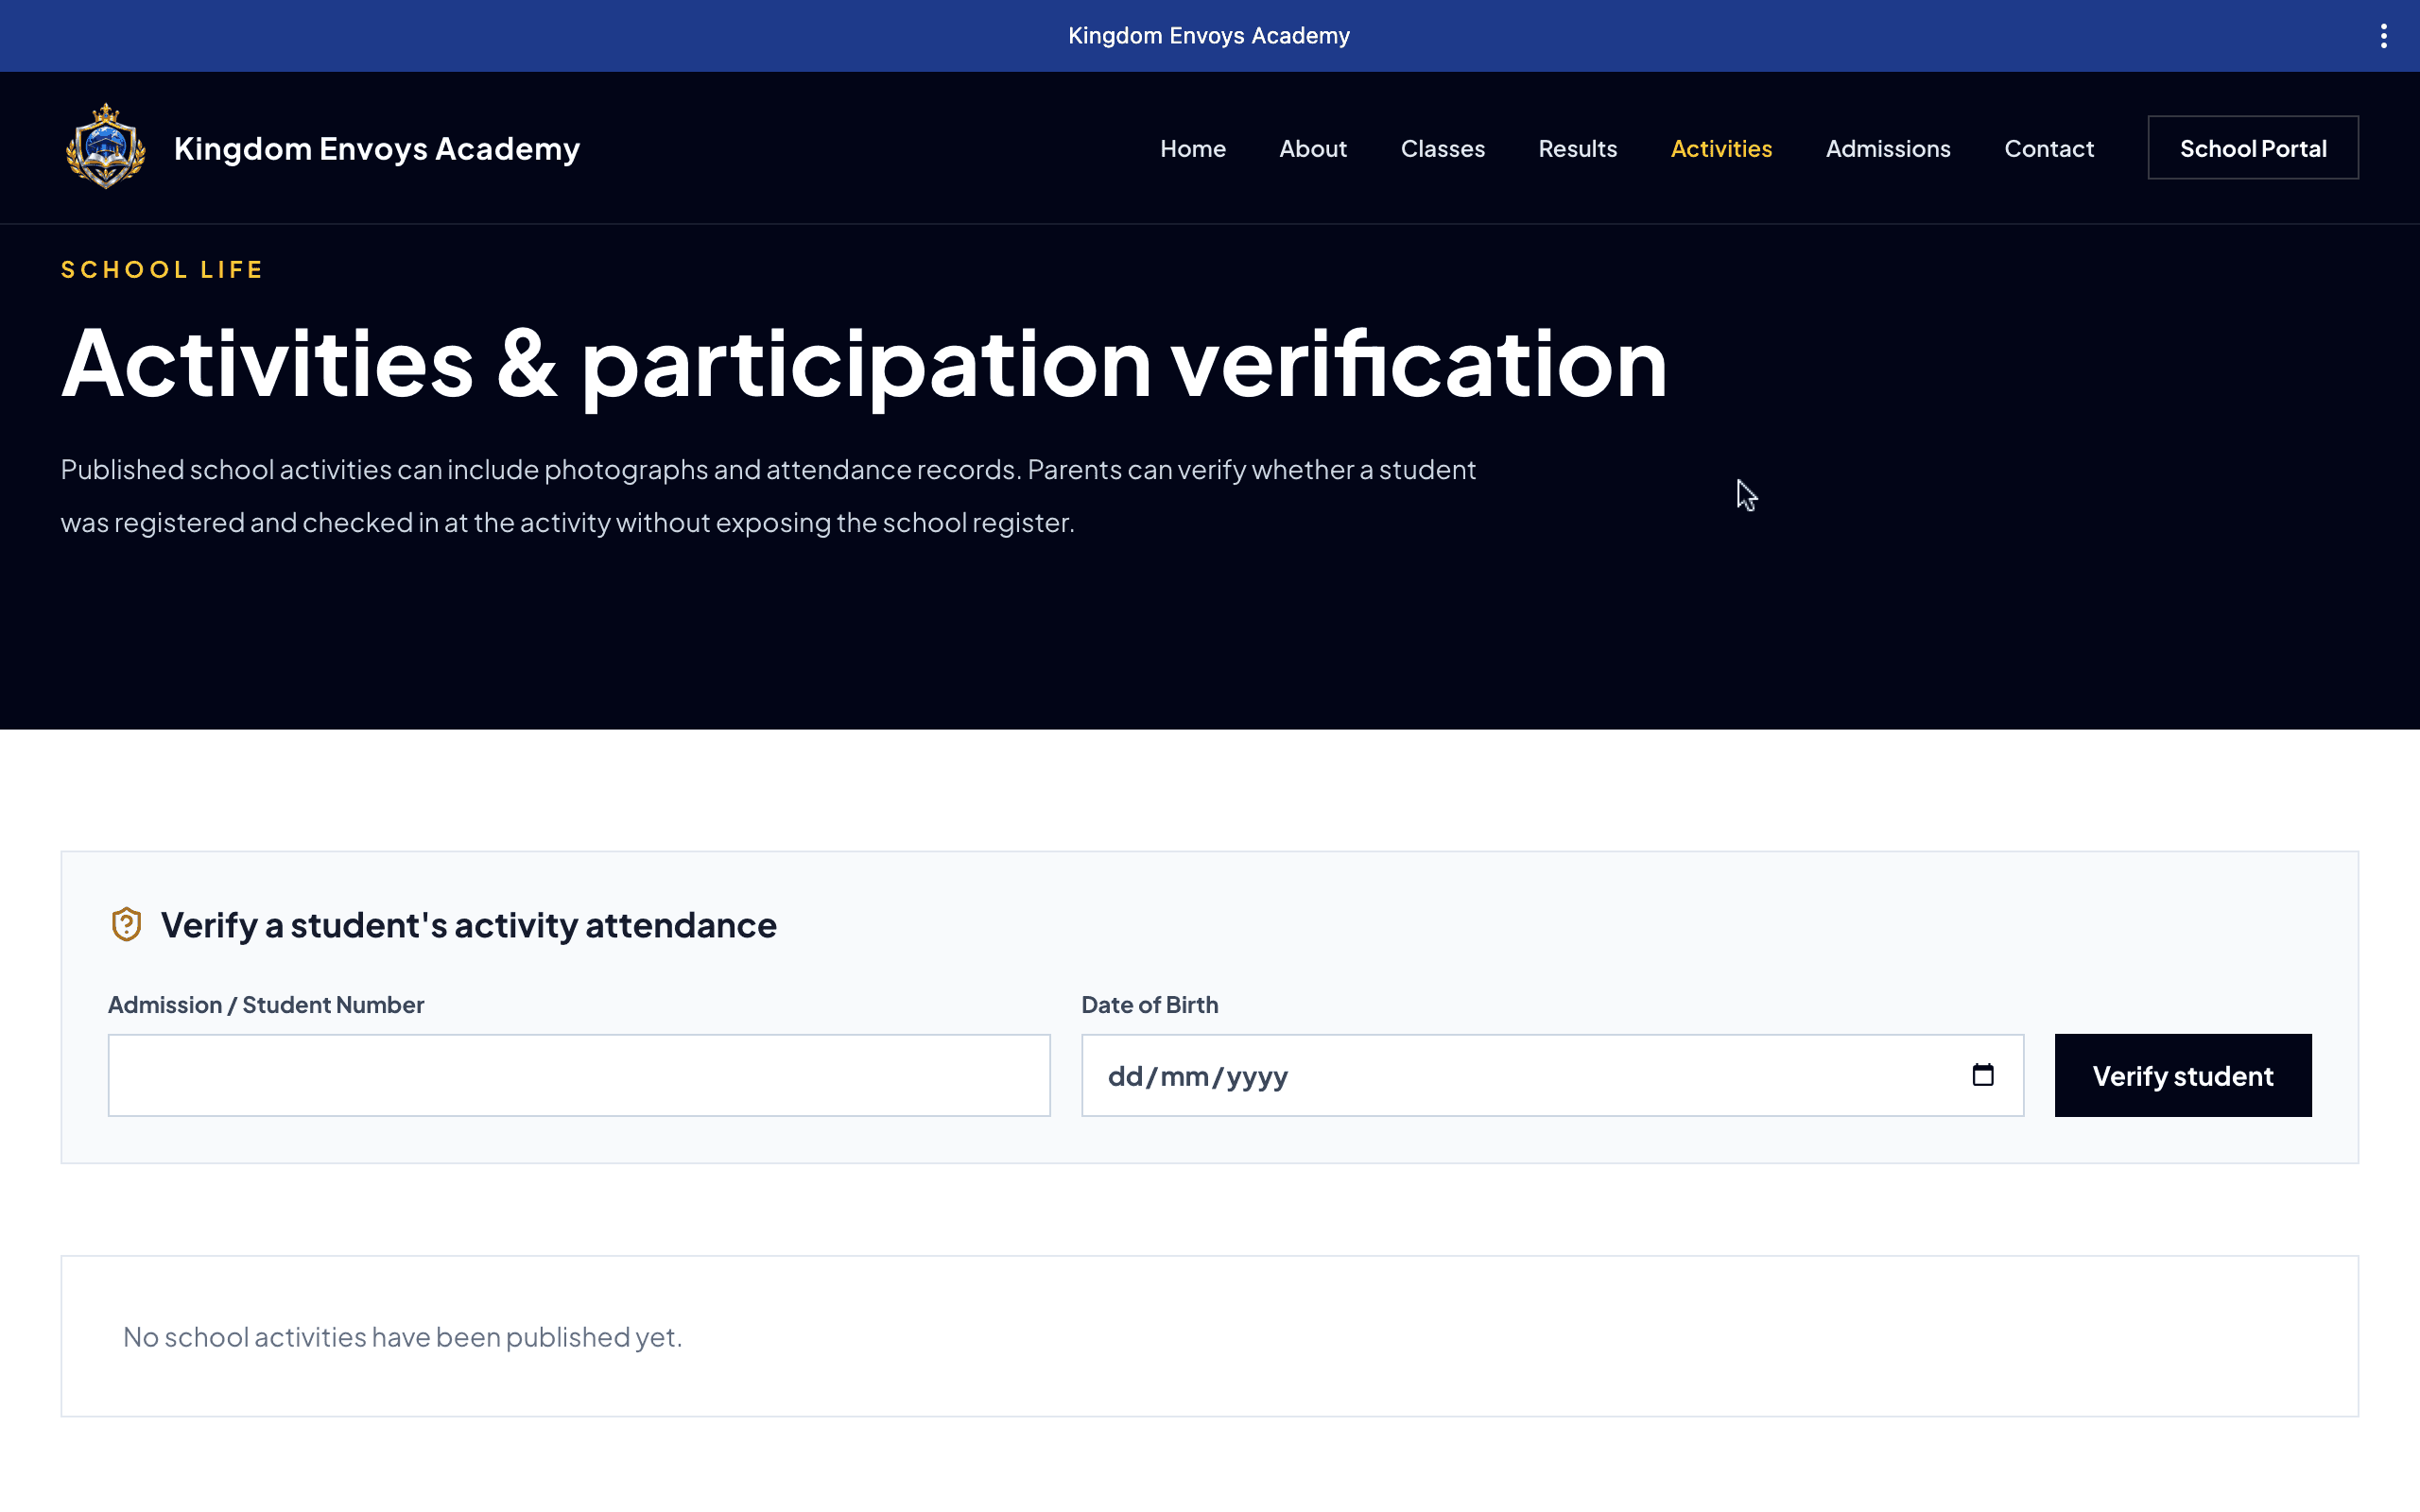
Task: Click 'No school activities have been published yet.'
Action: pos(402,1337)
